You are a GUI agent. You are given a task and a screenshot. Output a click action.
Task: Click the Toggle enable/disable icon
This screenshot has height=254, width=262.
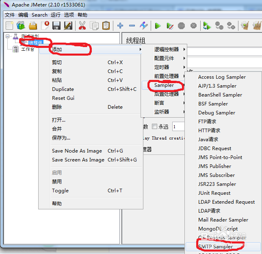144,26
